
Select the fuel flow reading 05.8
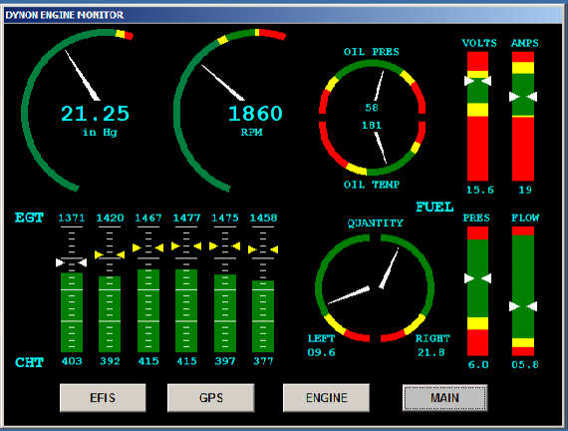pyautogui.click(x=525, y=364)
